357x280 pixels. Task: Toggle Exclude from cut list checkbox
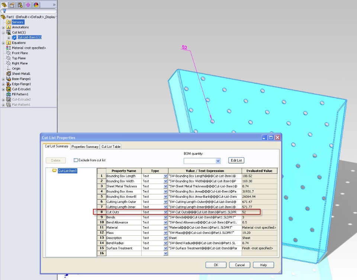click(x=75, y=160)
